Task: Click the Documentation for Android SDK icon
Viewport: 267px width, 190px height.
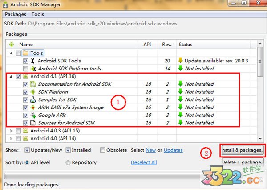Action: click(33, 84)
